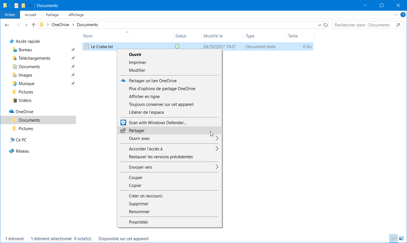Go back with the left arrow button
This screenshot has width=407, height=243.
click(7, 25)
